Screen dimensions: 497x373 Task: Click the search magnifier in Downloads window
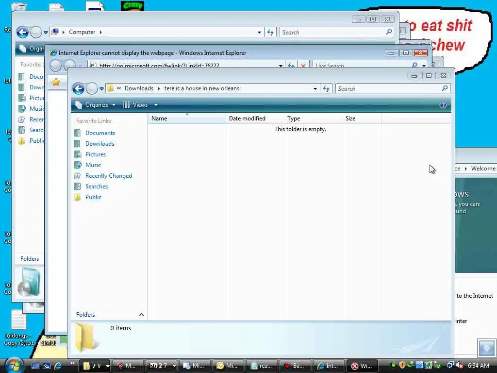click(x=445, y=88)
